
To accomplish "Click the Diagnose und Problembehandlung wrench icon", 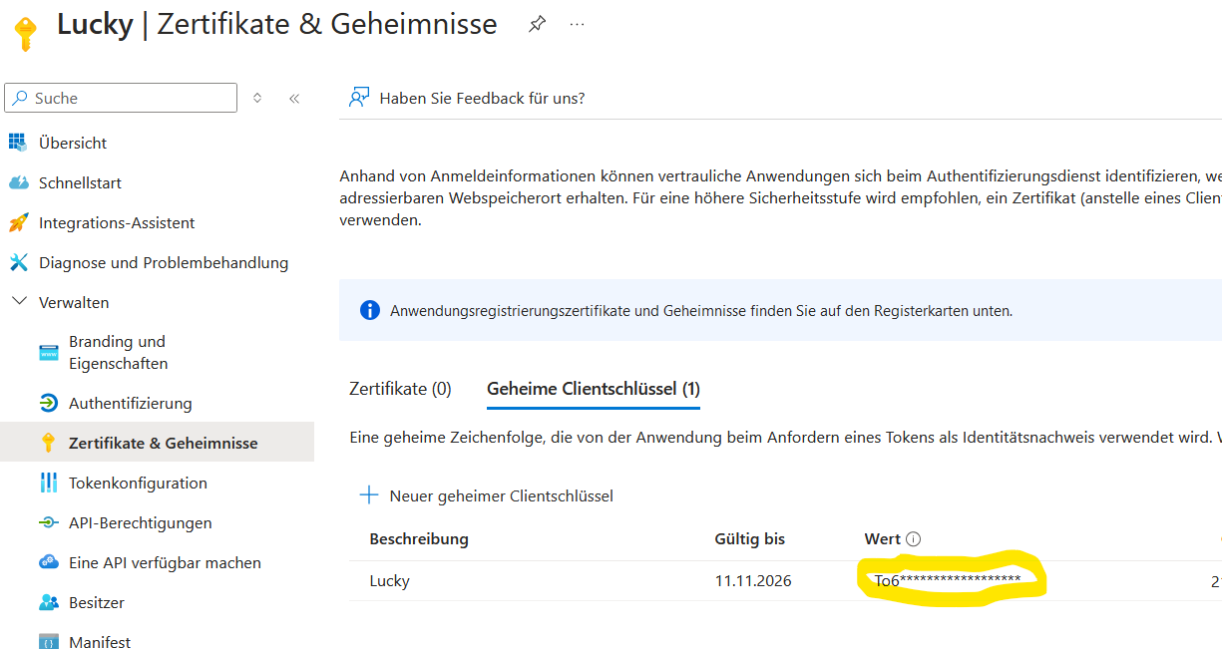I will pos(18,262).
